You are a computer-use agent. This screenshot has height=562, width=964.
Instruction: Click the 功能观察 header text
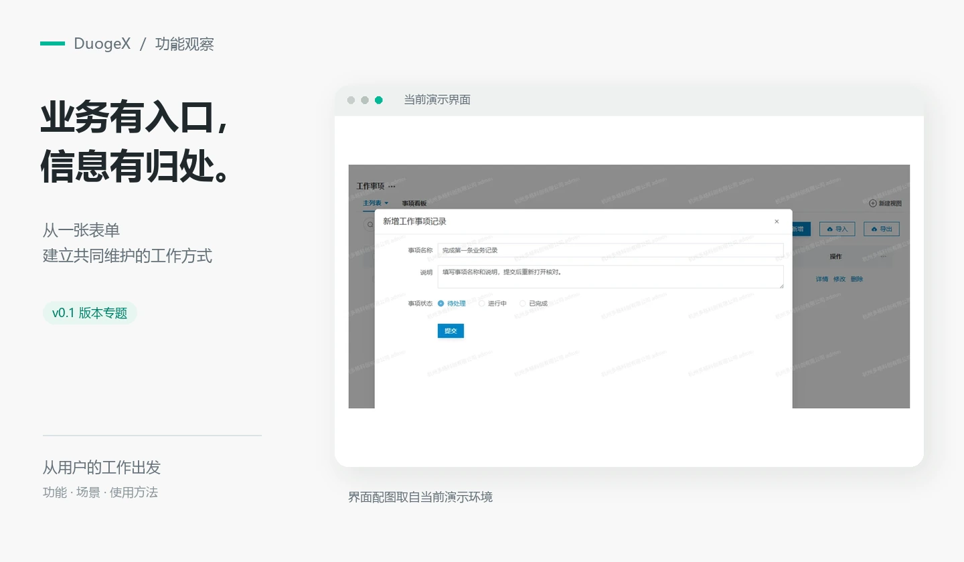185,44
